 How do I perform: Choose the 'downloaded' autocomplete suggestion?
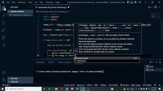click(107, 58)
